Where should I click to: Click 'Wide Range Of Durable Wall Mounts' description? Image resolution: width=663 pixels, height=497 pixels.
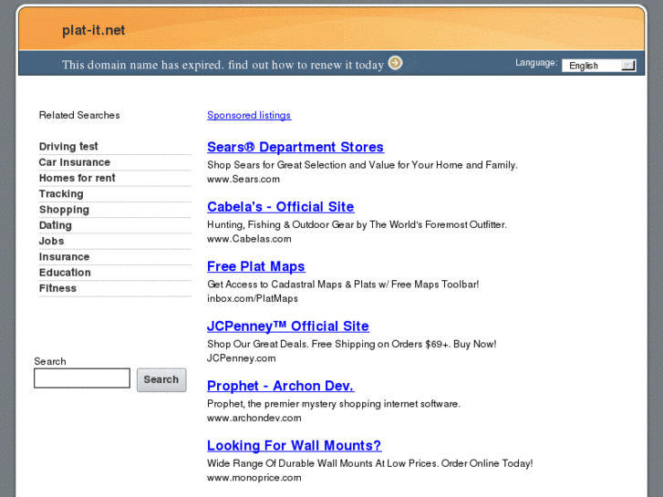click(370, 463)
